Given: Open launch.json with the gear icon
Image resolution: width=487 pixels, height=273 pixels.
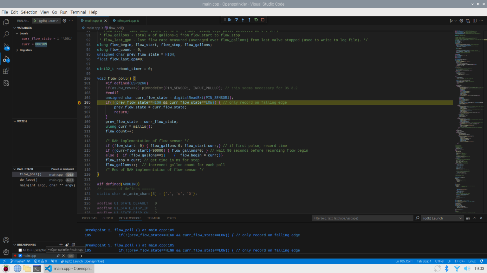Looking at the screenshot, I should 64,21.
